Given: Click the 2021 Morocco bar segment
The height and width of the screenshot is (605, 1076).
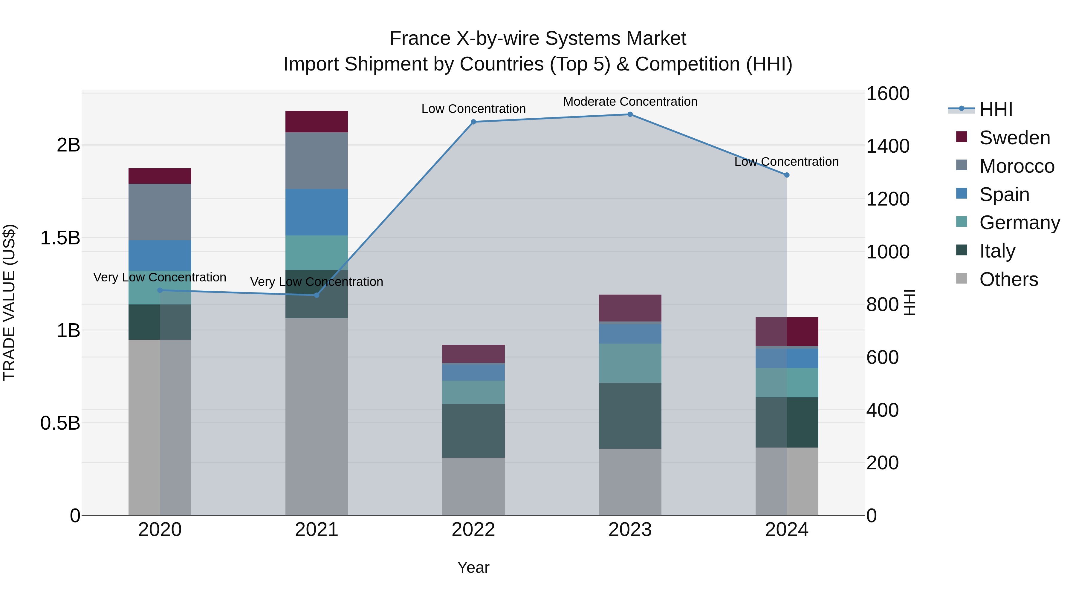Looking at the screenshot, I should 317,161.
